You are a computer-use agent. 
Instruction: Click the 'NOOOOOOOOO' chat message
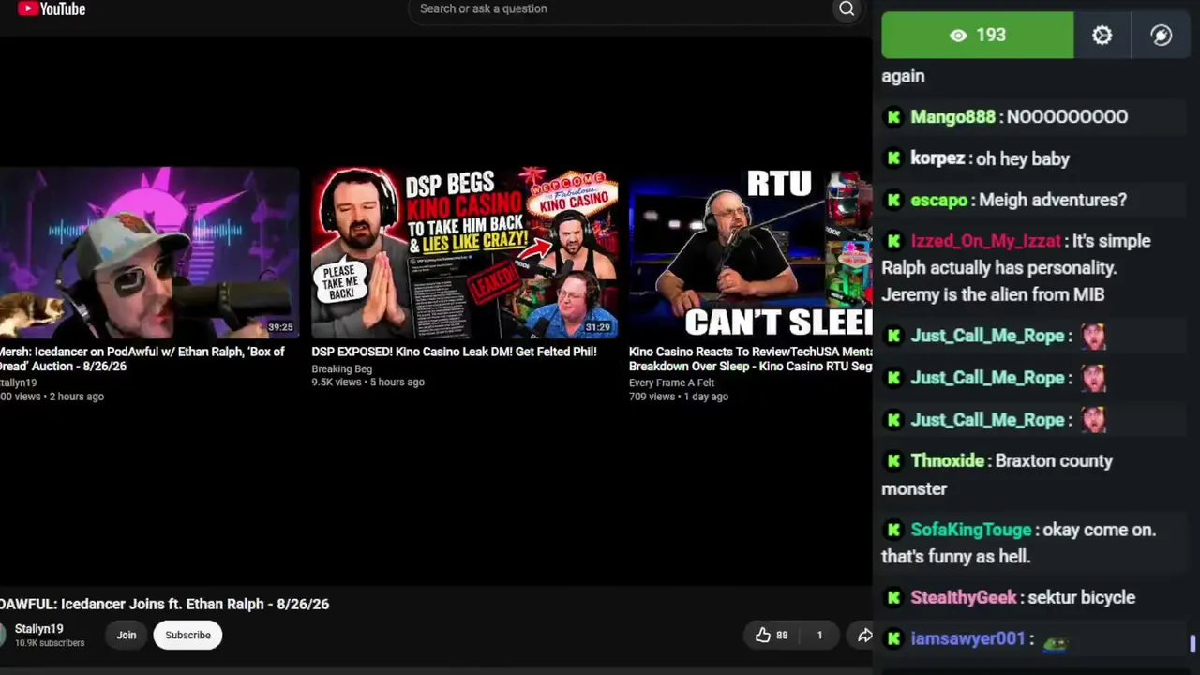point(1067,117)
